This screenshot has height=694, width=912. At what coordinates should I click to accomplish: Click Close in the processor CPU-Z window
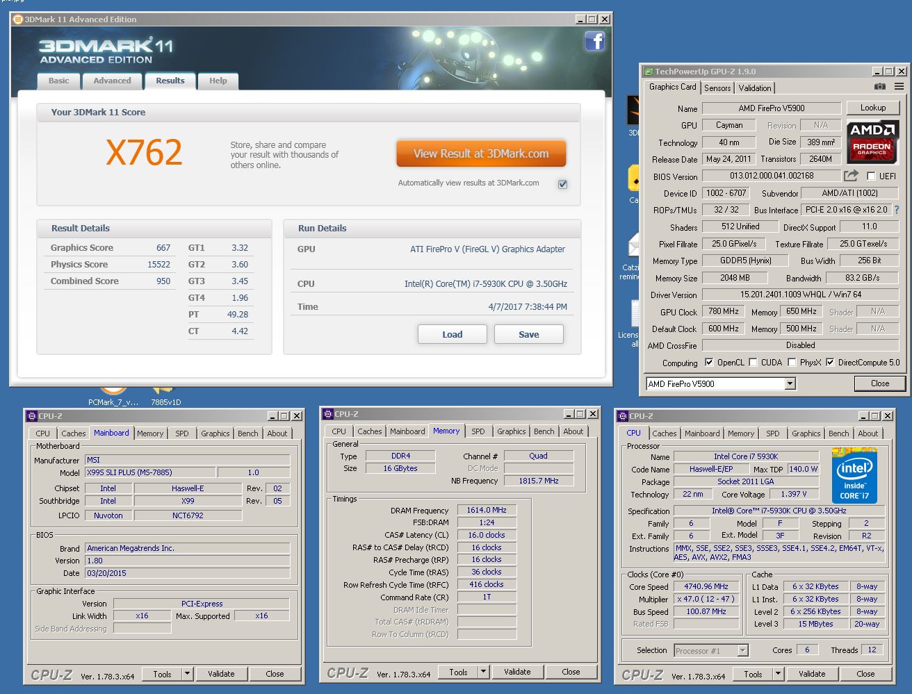click(865, 673)
